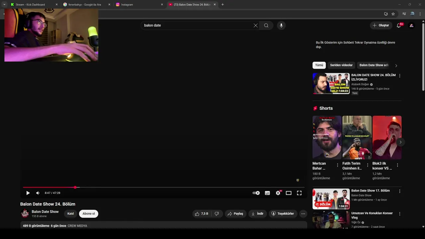Subscribe with the Abone ol button

[x=89, y=214]
